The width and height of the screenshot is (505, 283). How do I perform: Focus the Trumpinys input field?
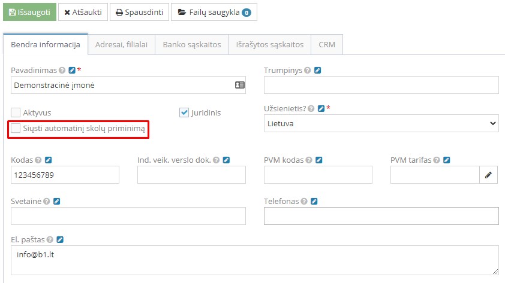pos(381,85)
